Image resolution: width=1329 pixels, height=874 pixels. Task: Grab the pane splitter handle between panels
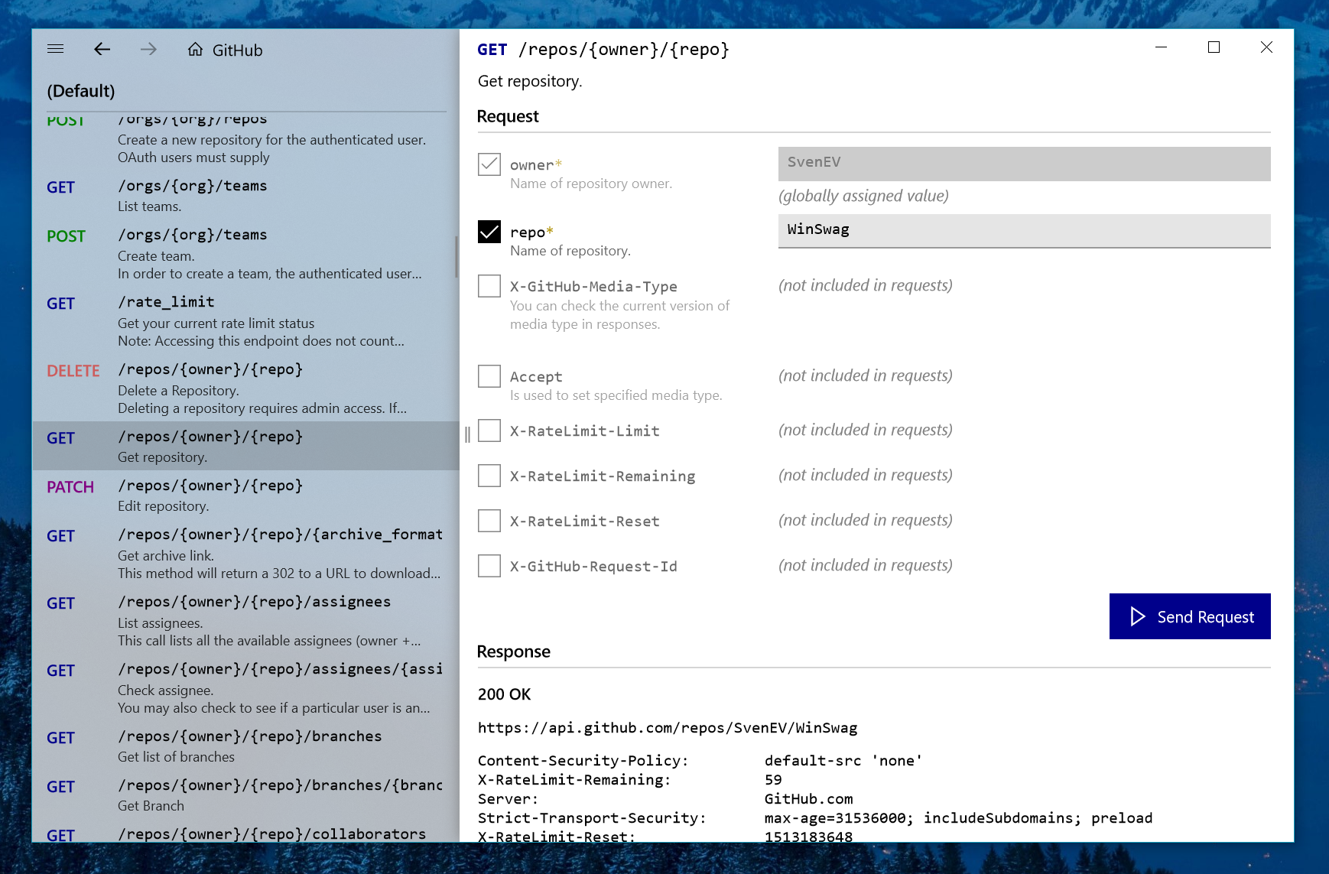[x=467, y=434]
